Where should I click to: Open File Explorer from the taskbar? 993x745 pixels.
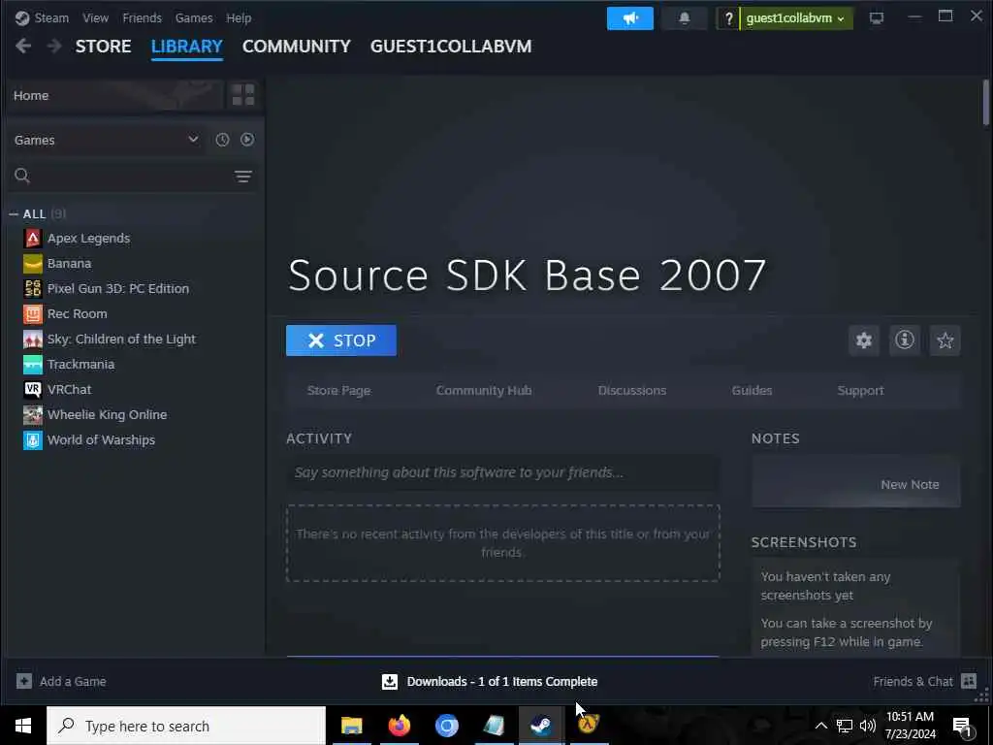pos(351,726)
